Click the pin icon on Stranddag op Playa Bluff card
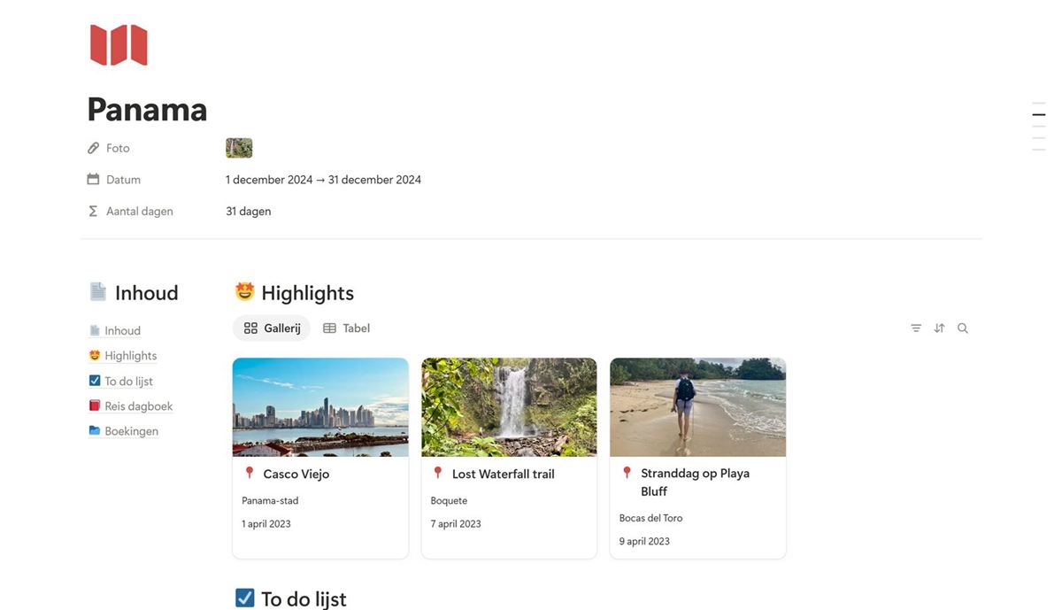 pyautogui.click(x=627, y=473)
